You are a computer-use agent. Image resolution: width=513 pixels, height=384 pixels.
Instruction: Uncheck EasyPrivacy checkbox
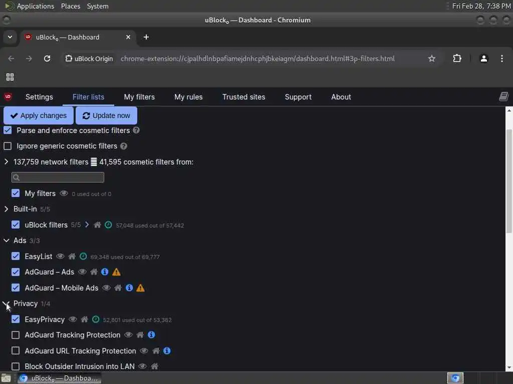[16, 319]
